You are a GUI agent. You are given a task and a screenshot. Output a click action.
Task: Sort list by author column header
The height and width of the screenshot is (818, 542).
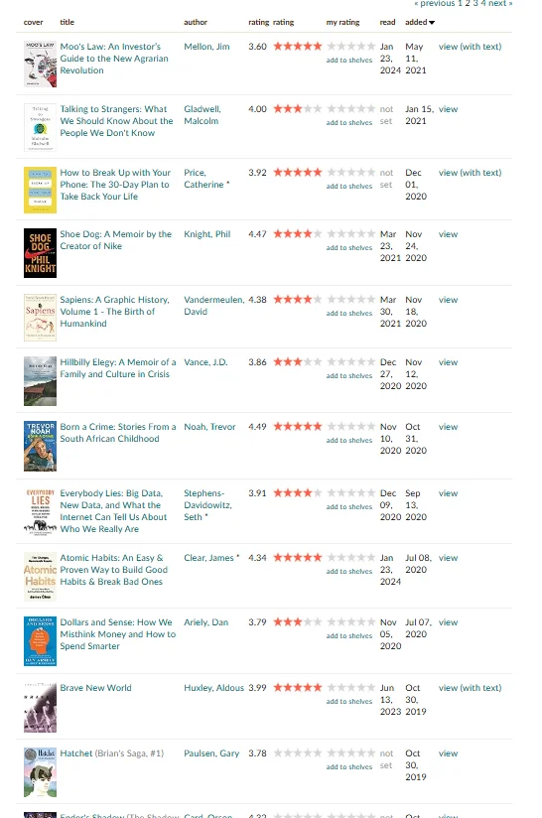196,22
